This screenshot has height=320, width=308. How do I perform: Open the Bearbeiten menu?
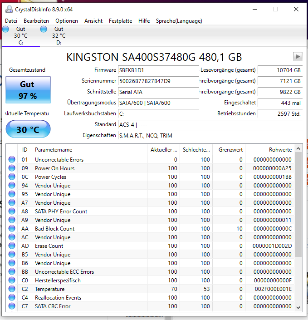pyautogui.click(x=36, y=21)
